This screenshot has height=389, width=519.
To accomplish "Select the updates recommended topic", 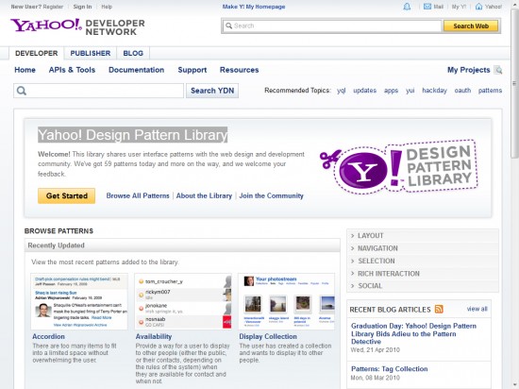I will pyautogui.click(x=365, y=91).
